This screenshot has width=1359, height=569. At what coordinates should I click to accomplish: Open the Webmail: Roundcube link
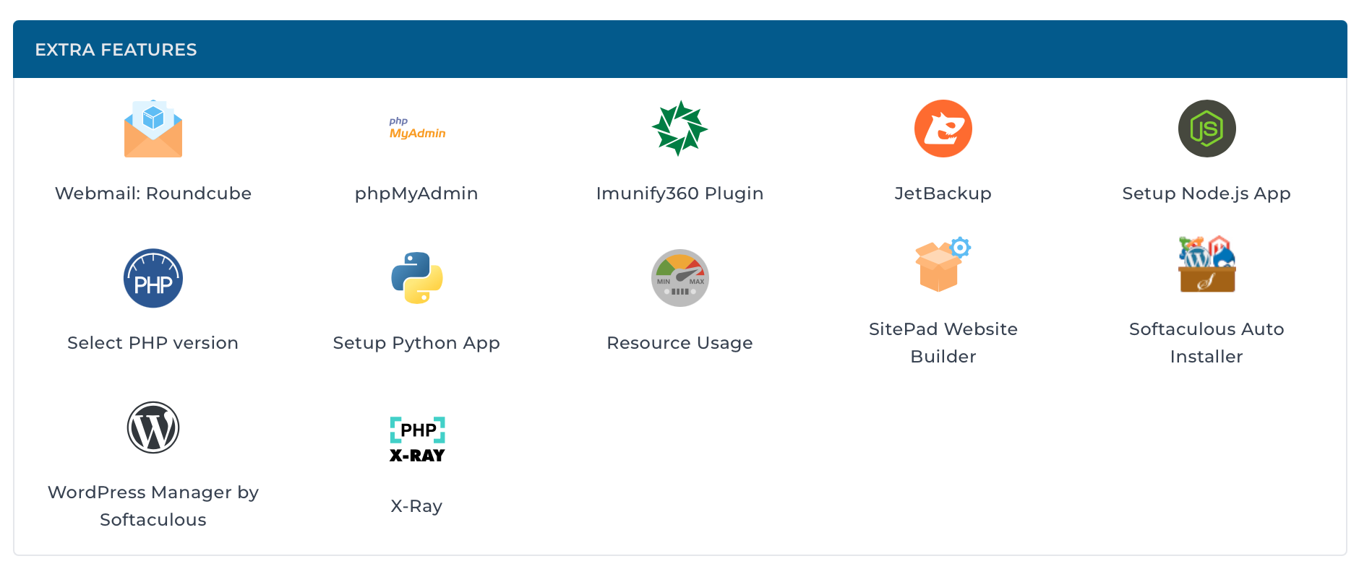(153, 194)
